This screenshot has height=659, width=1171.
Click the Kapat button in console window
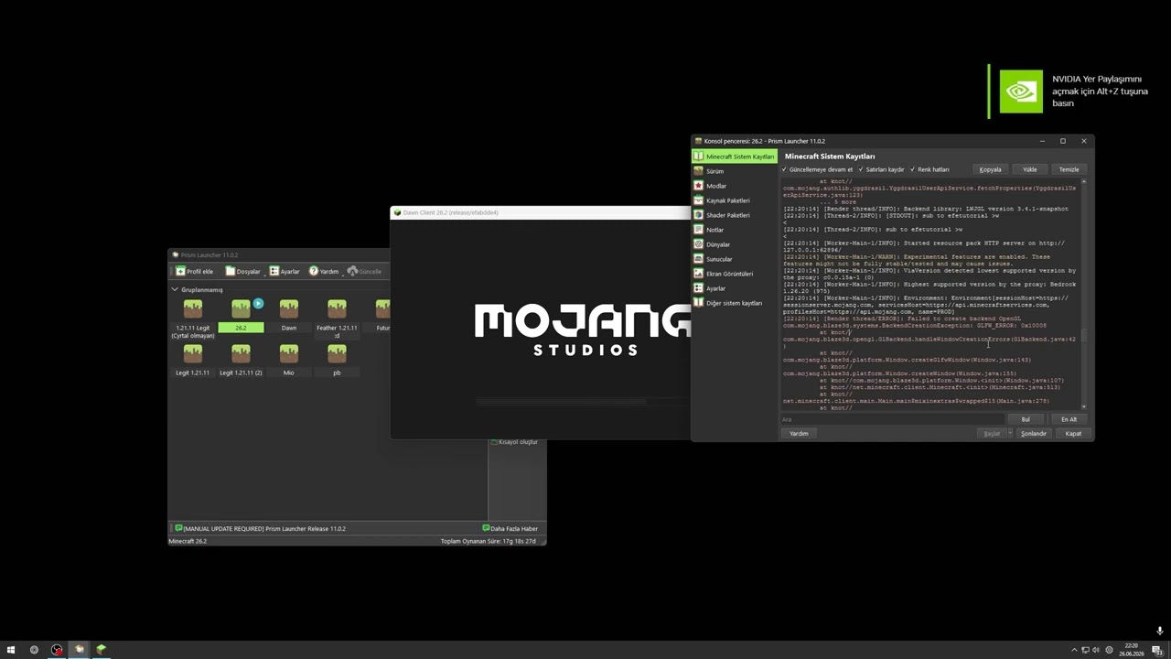tap(1073, 433)
